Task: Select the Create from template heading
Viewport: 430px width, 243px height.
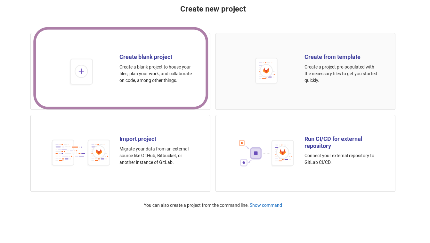Action: click(332, 57)
